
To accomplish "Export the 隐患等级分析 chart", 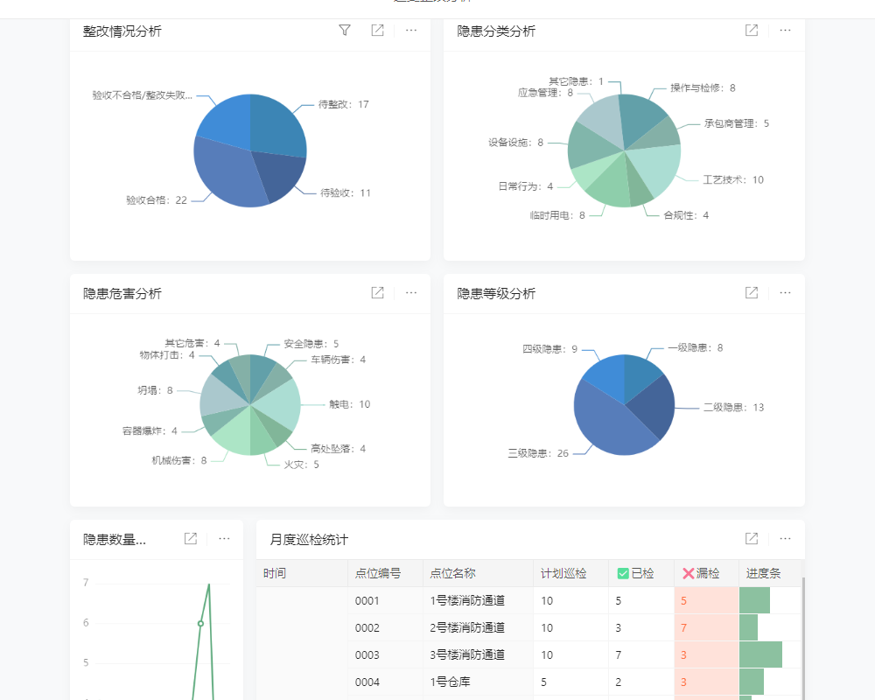I will click(751, 293).
